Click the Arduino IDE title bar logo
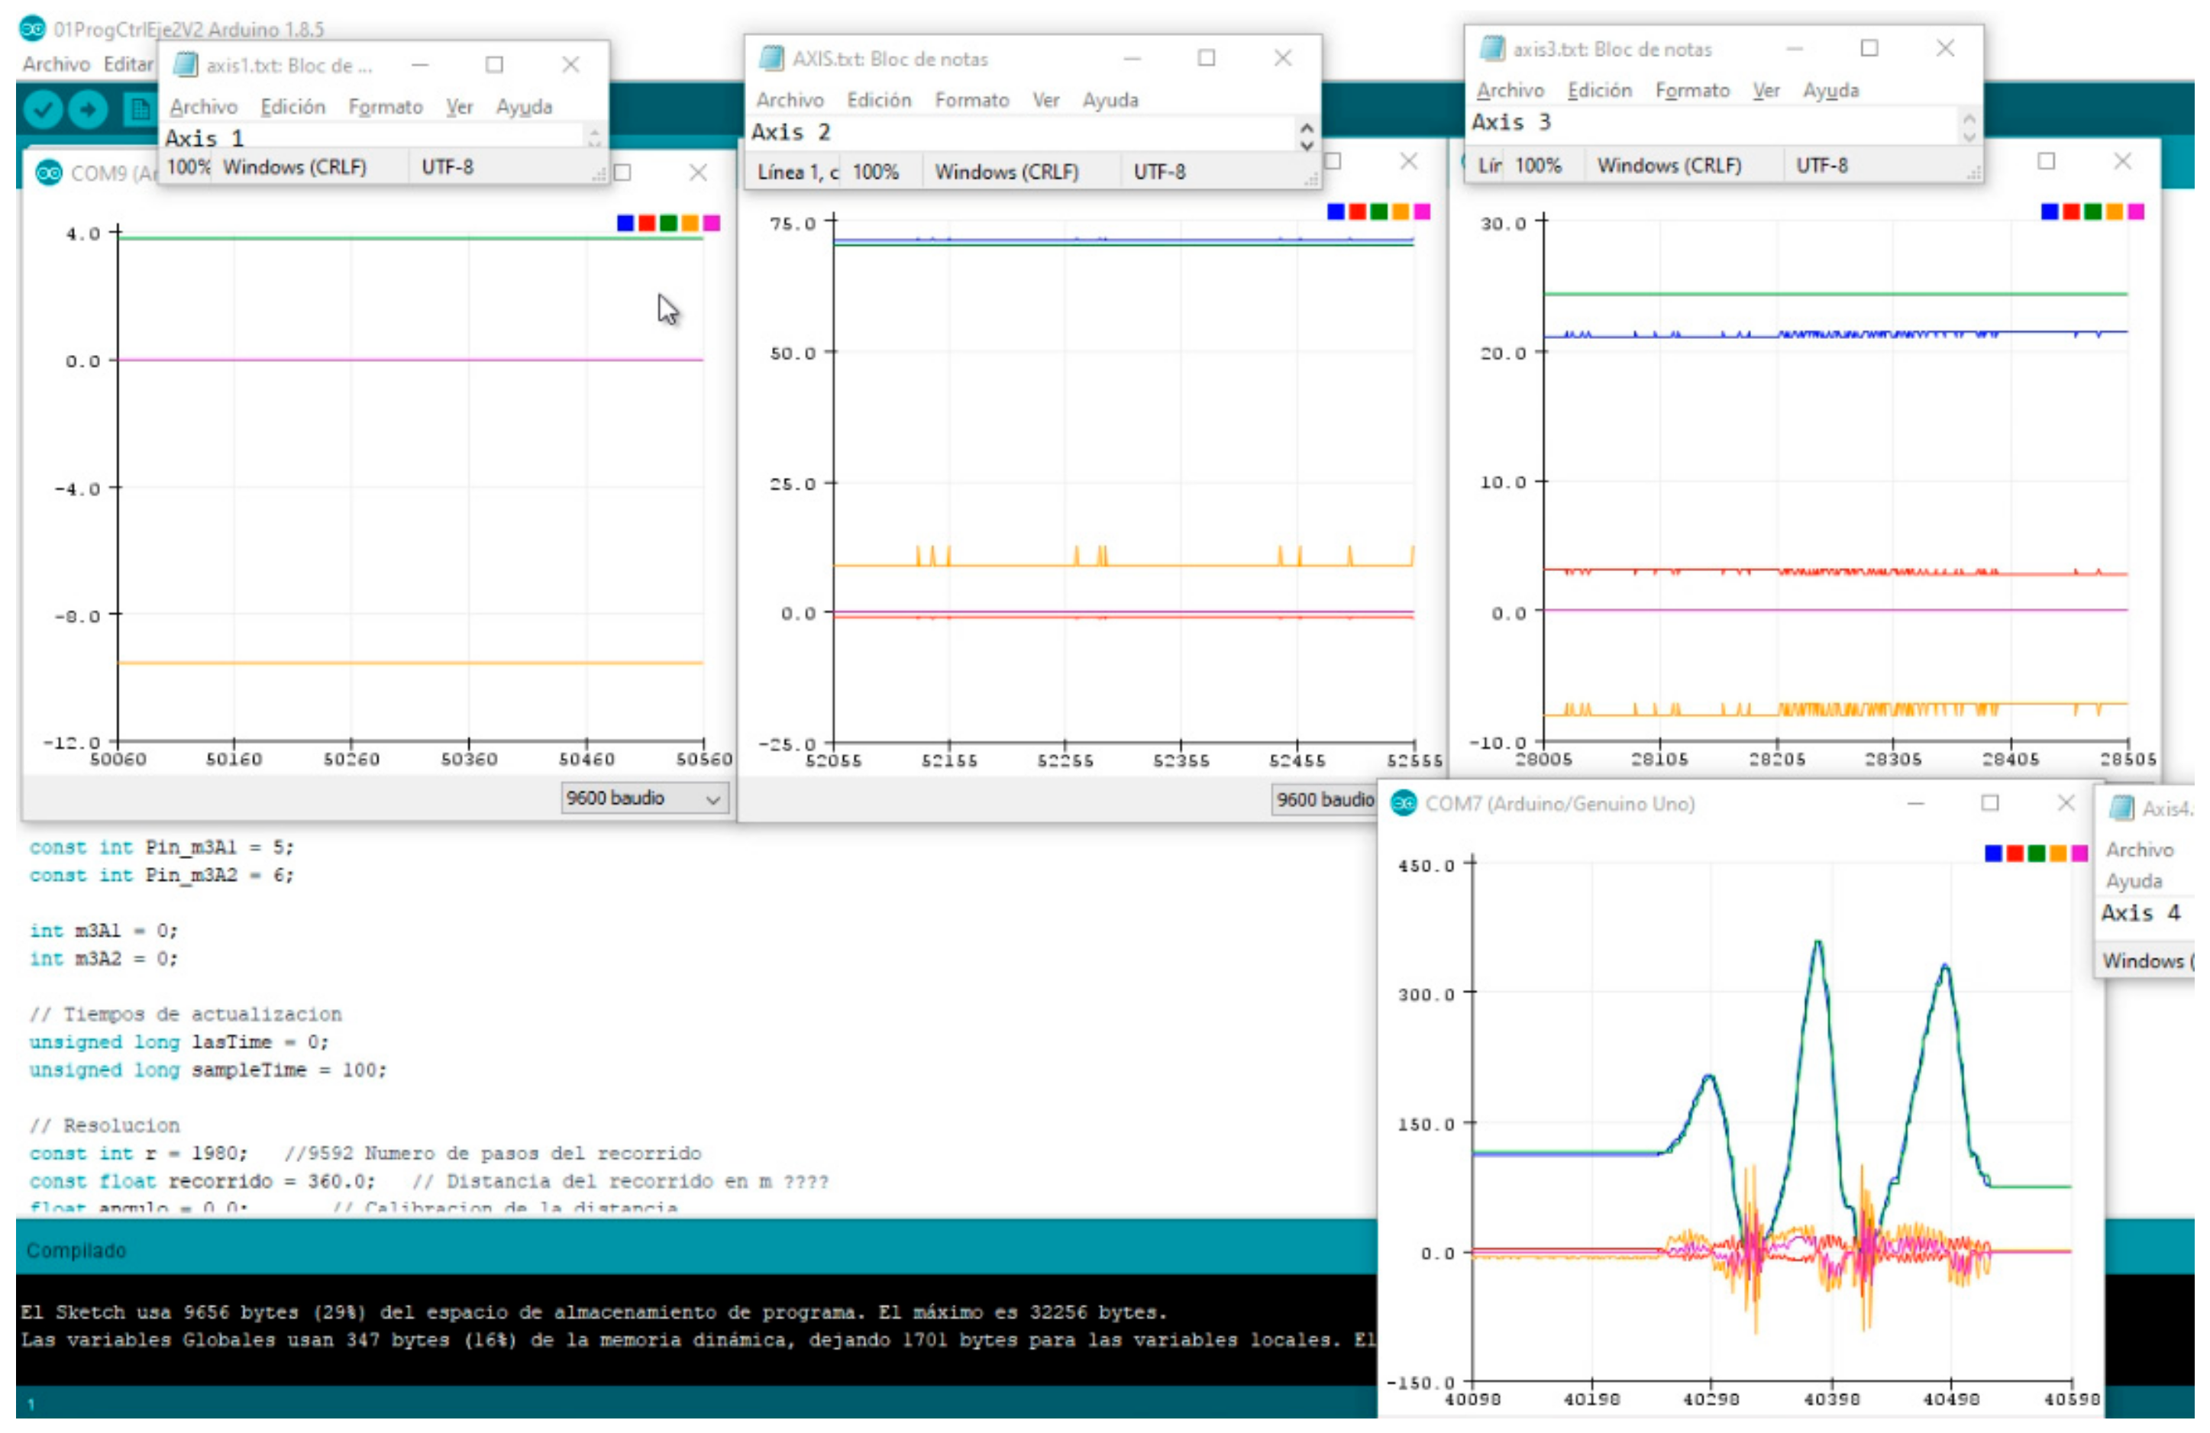The height and width of the screenshot is (1433, 2210). click(33, 27)
